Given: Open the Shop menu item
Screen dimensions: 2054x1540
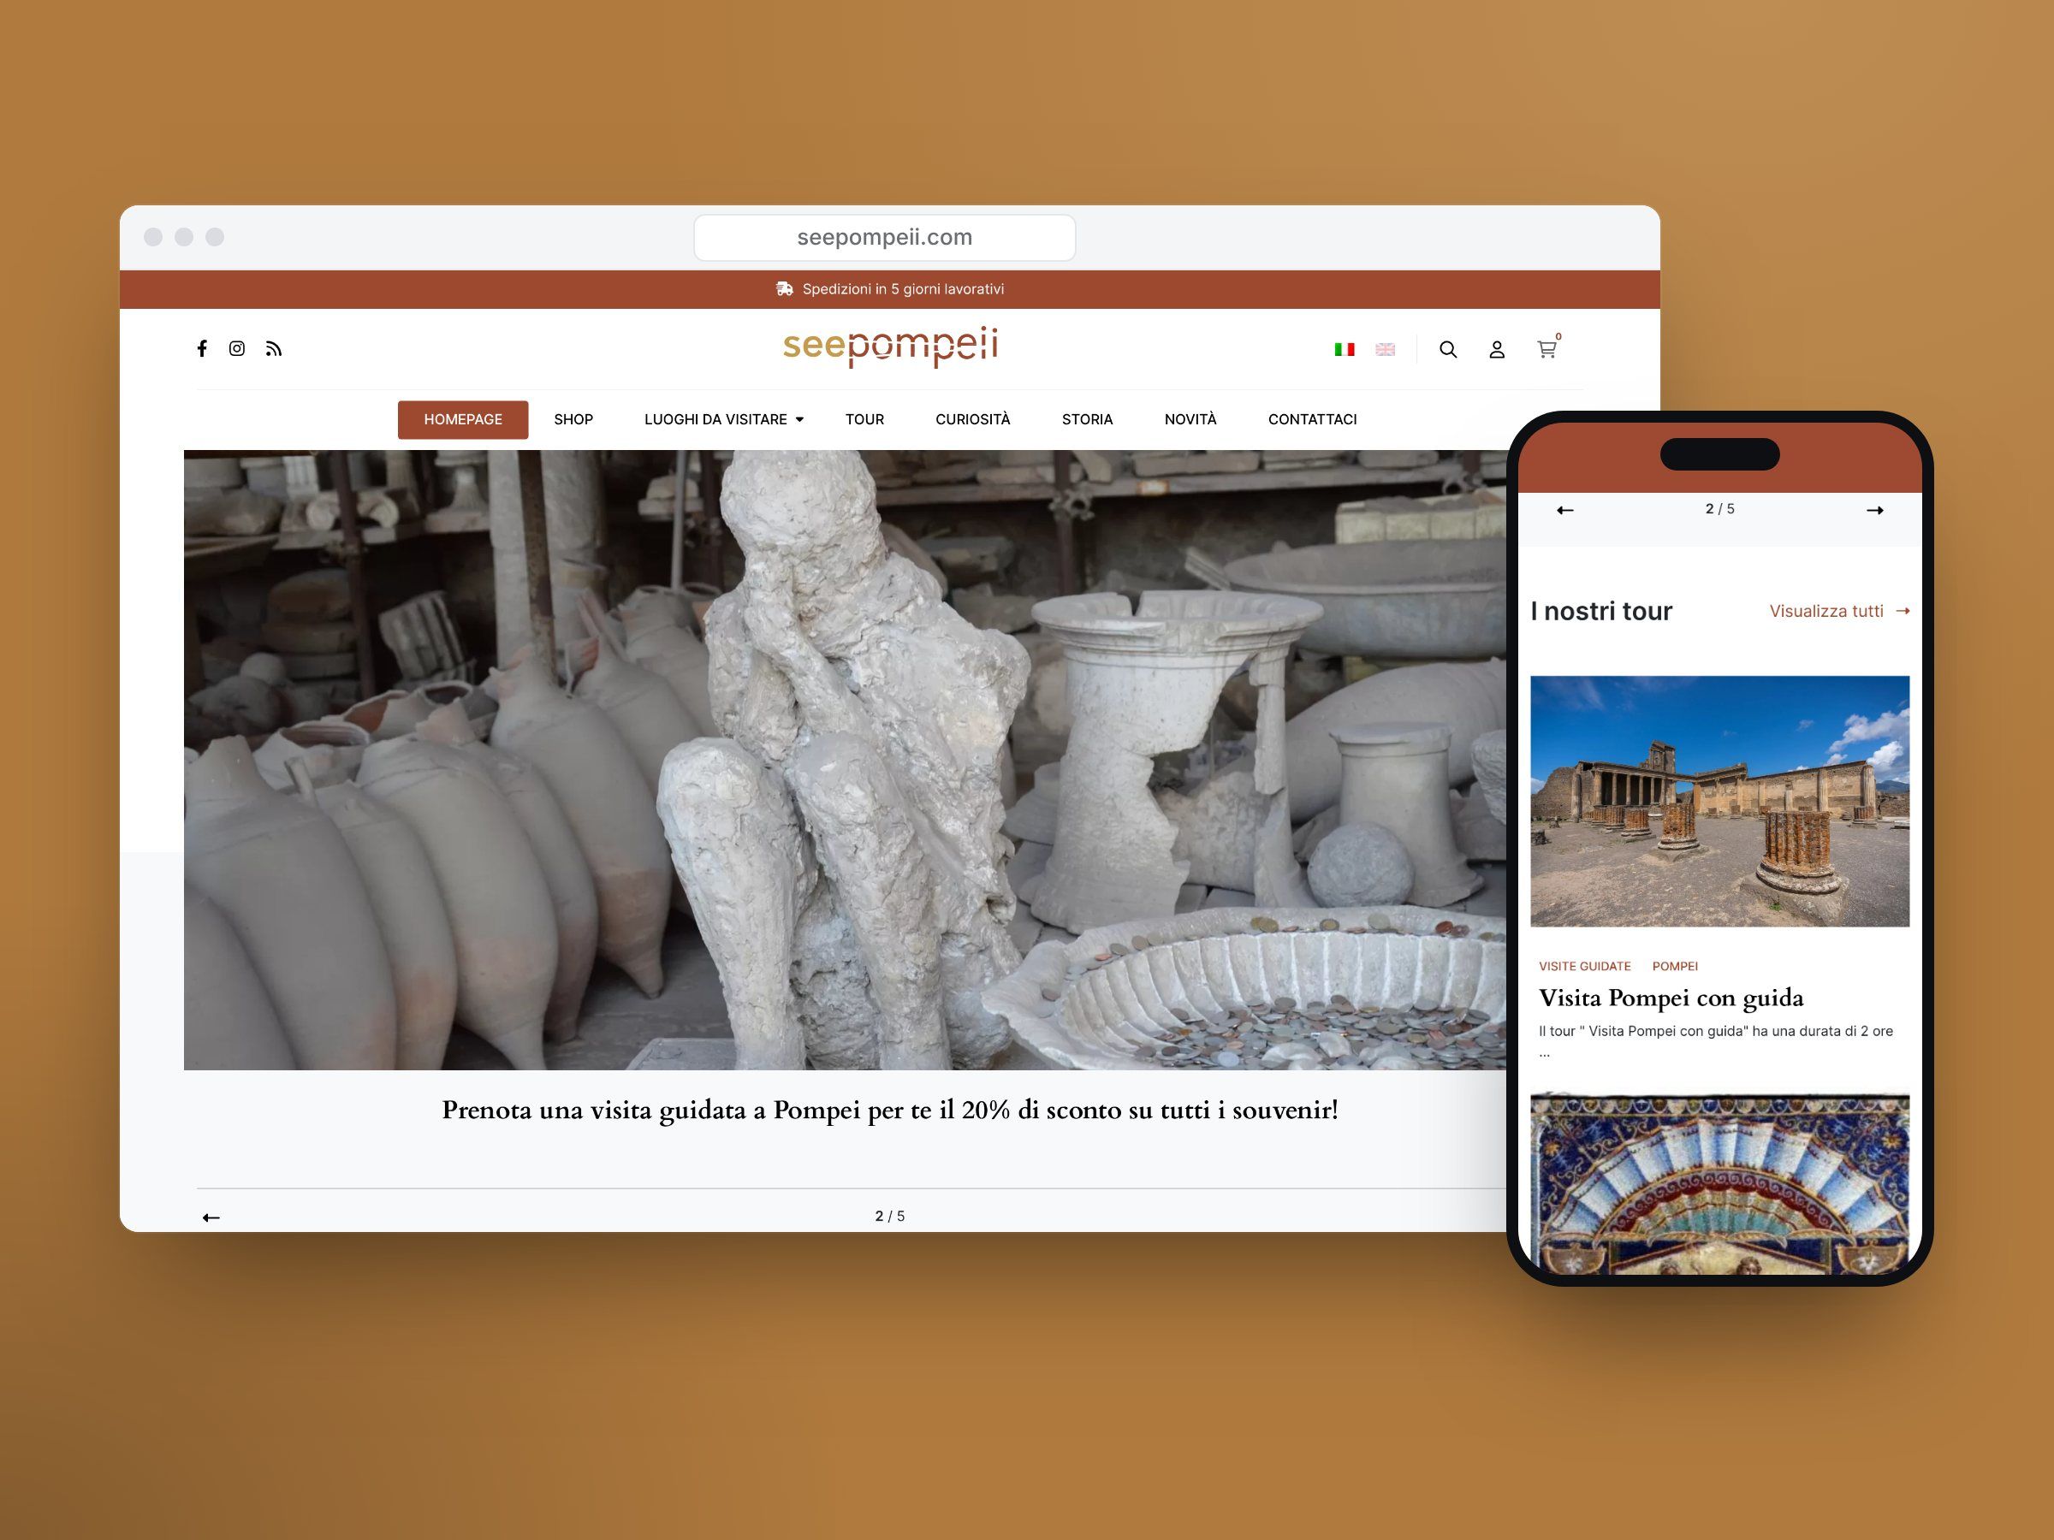Looking at the screenshot, I should [573, 419].
